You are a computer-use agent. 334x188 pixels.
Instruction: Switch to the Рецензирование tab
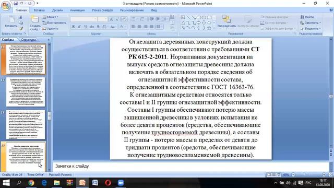132,10
